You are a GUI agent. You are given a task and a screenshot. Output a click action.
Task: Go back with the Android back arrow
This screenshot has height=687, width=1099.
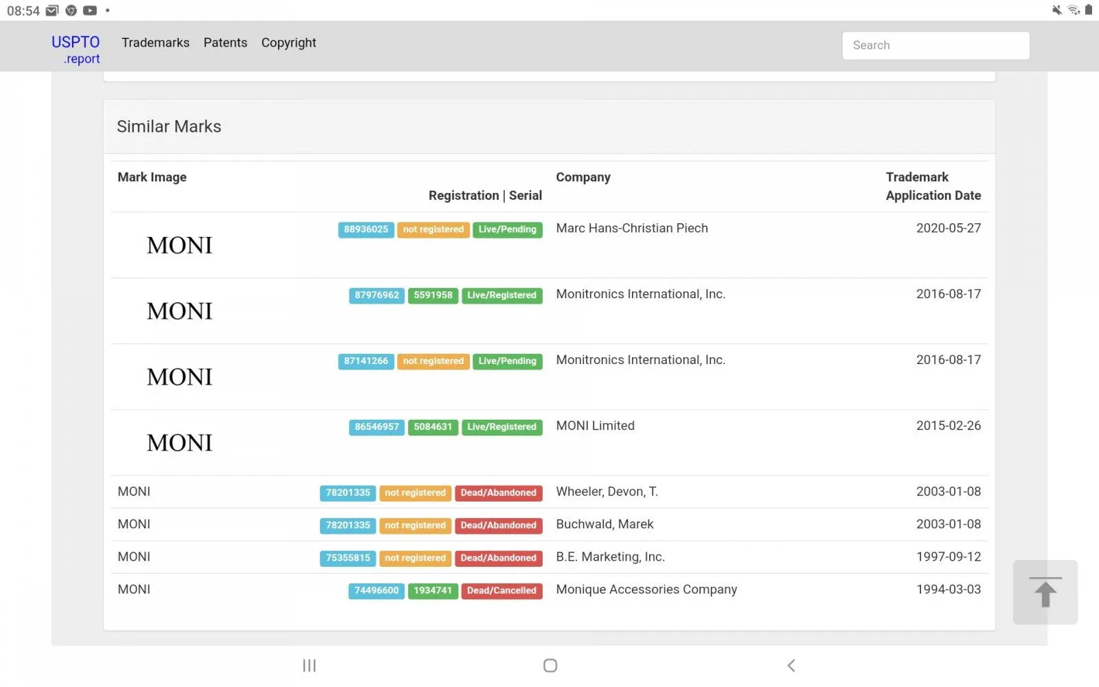(791, 665)
